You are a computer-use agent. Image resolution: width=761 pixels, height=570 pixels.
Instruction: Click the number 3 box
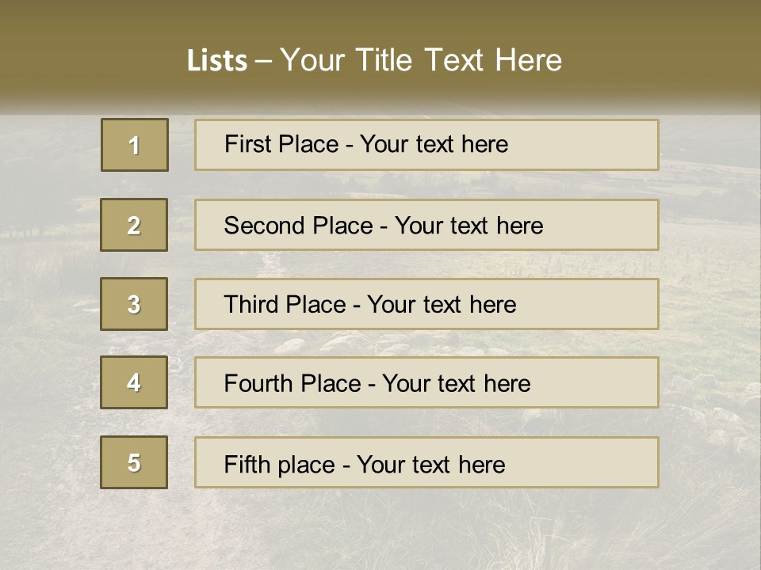(134, 304)
